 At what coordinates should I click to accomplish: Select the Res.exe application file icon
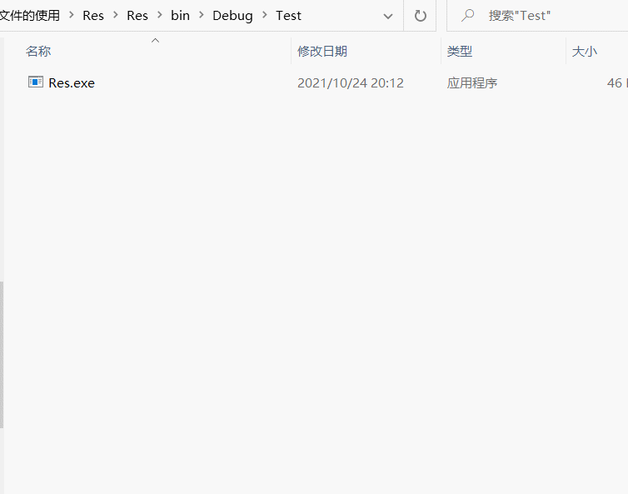(x=36, y=82)
